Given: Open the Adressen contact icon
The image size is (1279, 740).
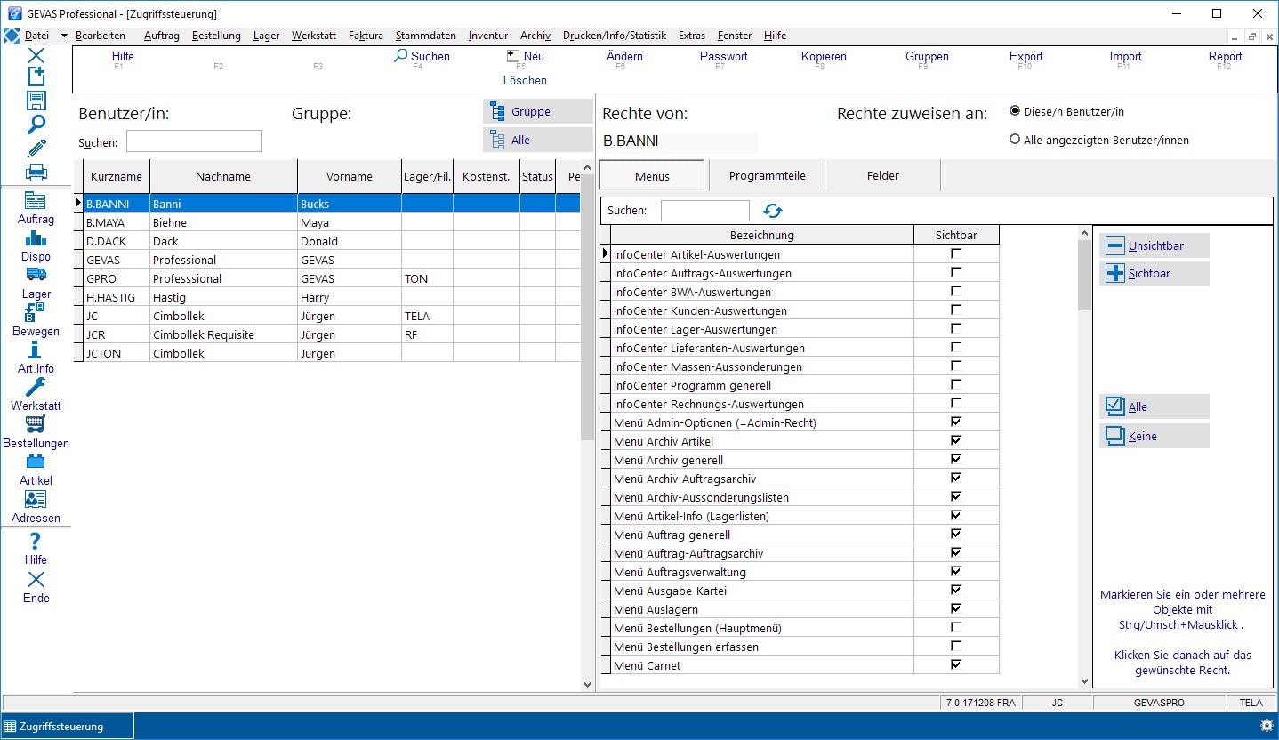Looking at the screenshot, I should click(36, 499).
